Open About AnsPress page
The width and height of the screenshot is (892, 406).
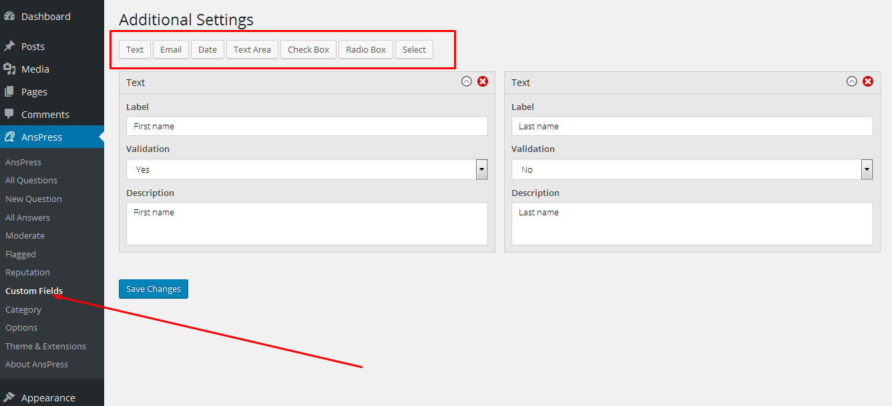pyautogui.click(x=37, y=364)
